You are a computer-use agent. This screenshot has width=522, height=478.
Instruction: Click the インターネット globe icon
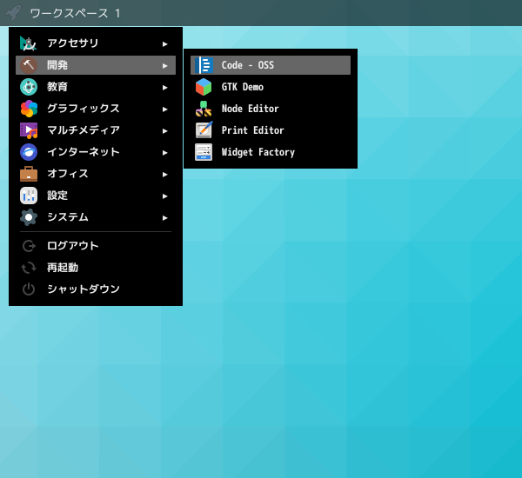(x=29, y=152)
